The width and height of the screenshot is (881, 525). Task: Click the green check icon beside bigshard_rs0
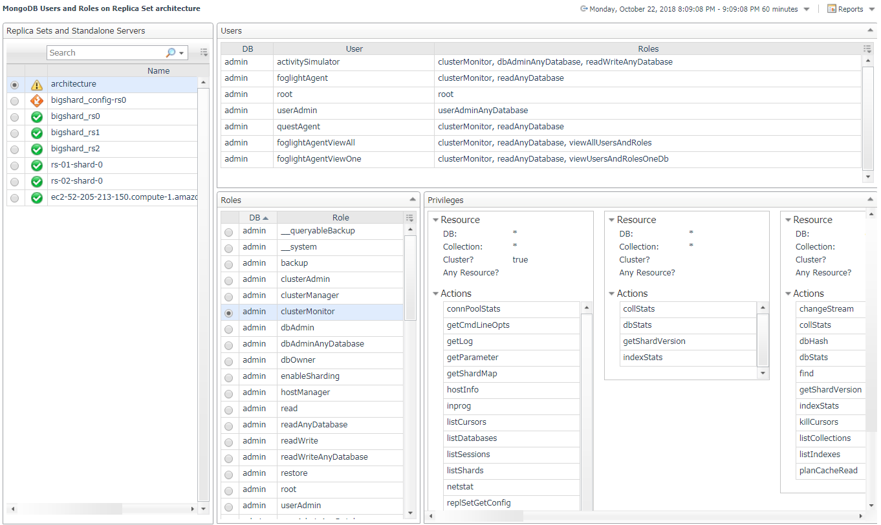(37, 117)
